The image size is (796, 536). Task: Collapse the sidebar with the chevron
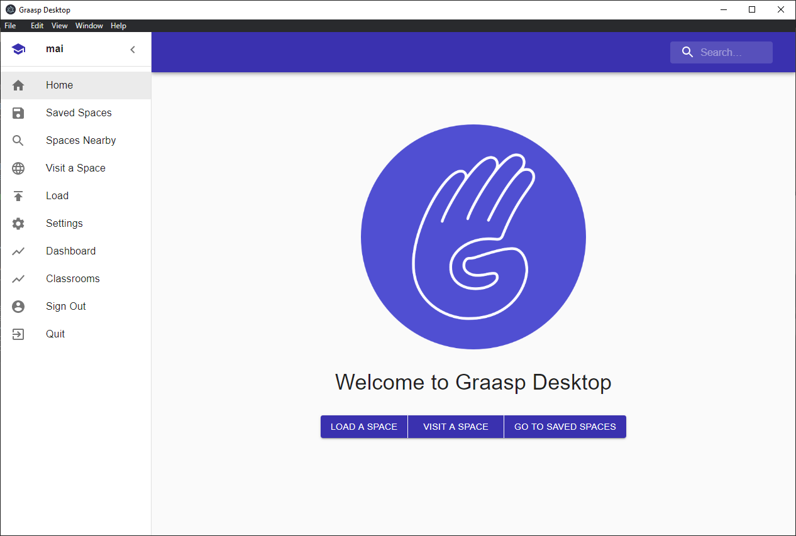click(133, 48)
